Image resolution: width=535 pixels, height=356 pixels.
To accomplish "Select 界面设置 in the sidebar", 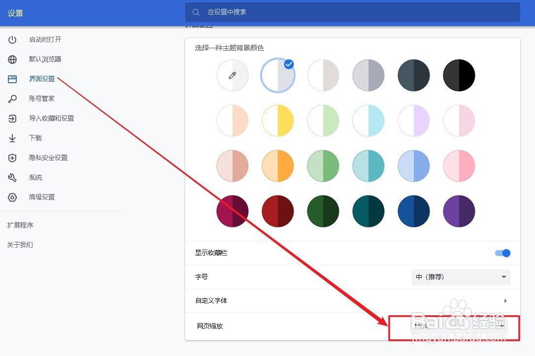I will click(42, 79).
